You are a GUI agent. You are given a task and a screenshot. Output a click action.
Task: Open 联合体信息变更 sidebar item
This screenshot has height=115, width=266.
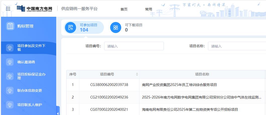(29, 90)
